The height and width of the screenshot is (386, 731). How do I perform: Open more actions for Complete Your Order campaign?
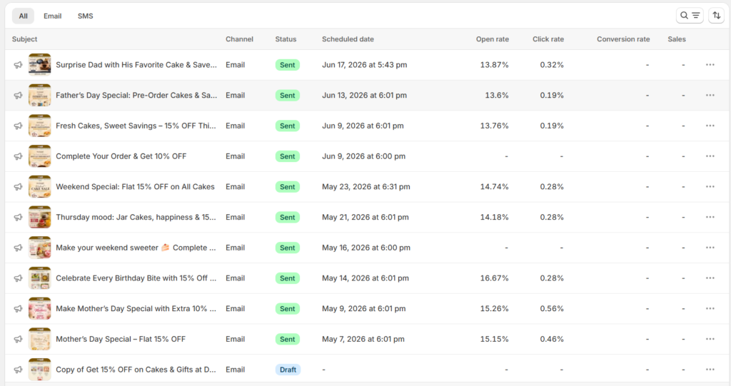pos(710,156)
